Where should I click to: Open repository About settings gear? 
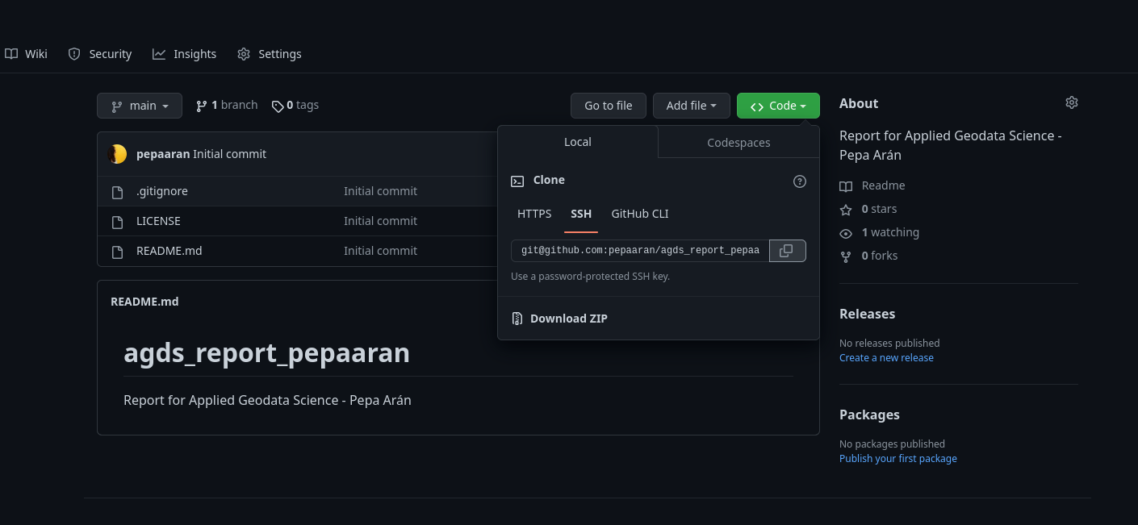[x=1072, y=102]
